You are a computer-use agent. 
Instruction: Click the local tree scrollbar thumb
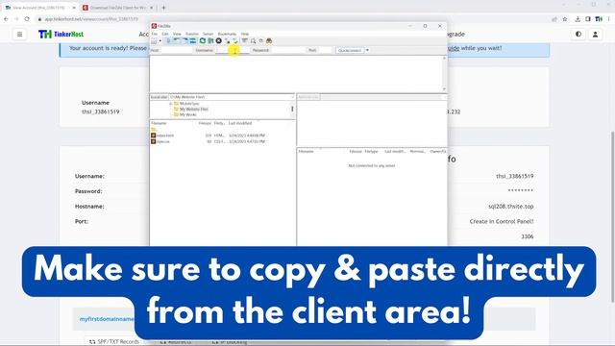tap(292, 109)
